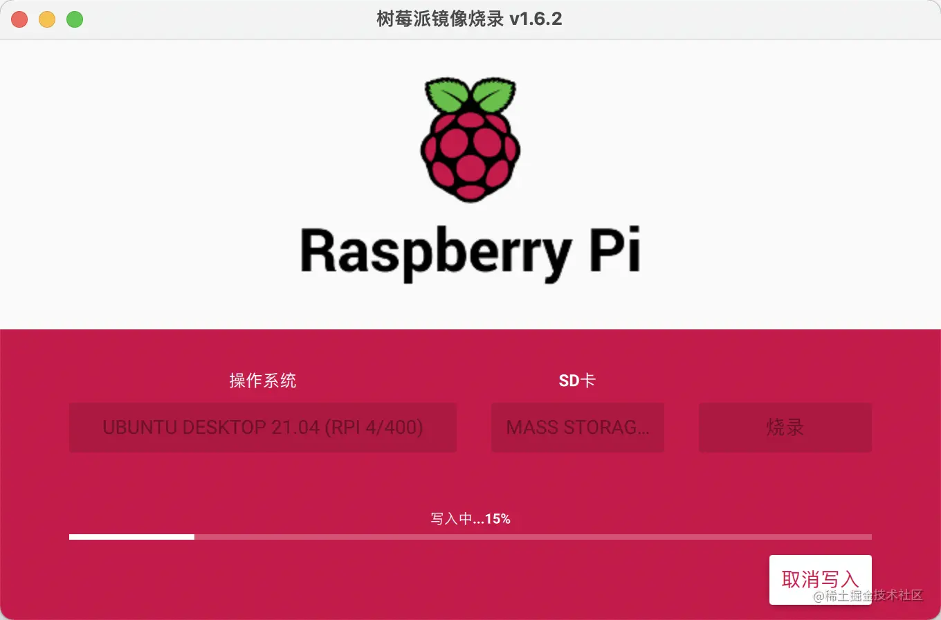The image size is (941, 620).
Task: Open the MASS STORAG... SD card chooser
Action: 578,428
